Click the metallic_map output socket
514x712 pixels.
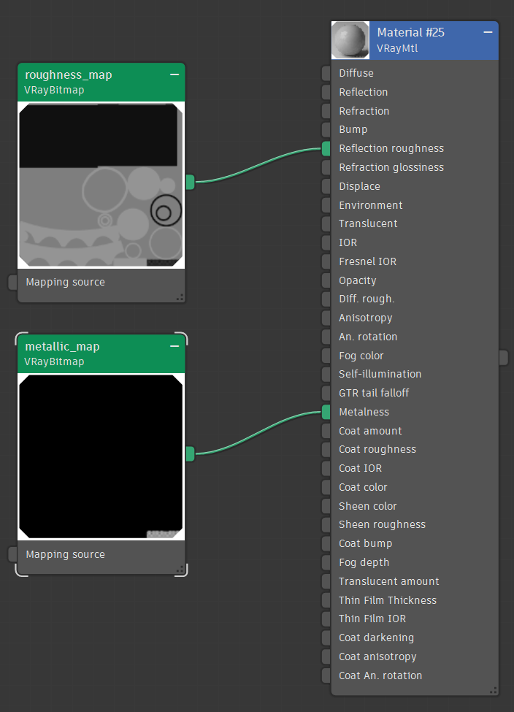point(190,454)
